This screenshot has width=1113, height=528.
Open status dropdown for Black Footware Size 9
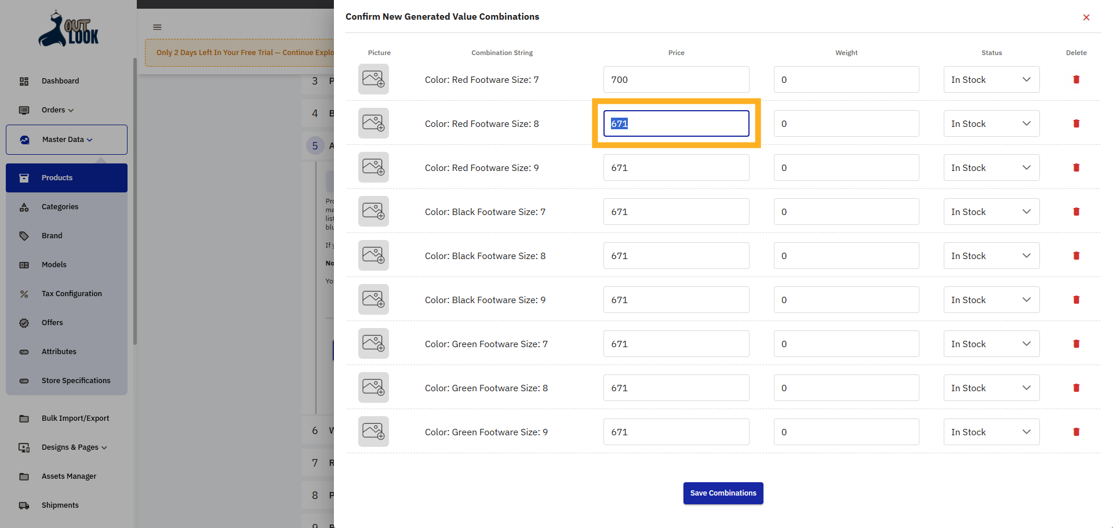point(991,300)
